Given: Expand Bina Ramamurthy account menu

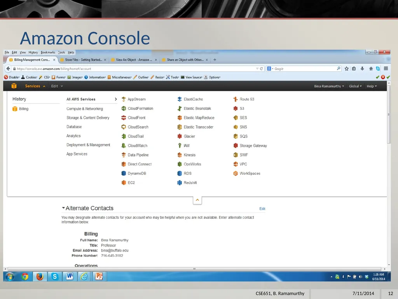Looking at the screenshot, I should [329, 86].
